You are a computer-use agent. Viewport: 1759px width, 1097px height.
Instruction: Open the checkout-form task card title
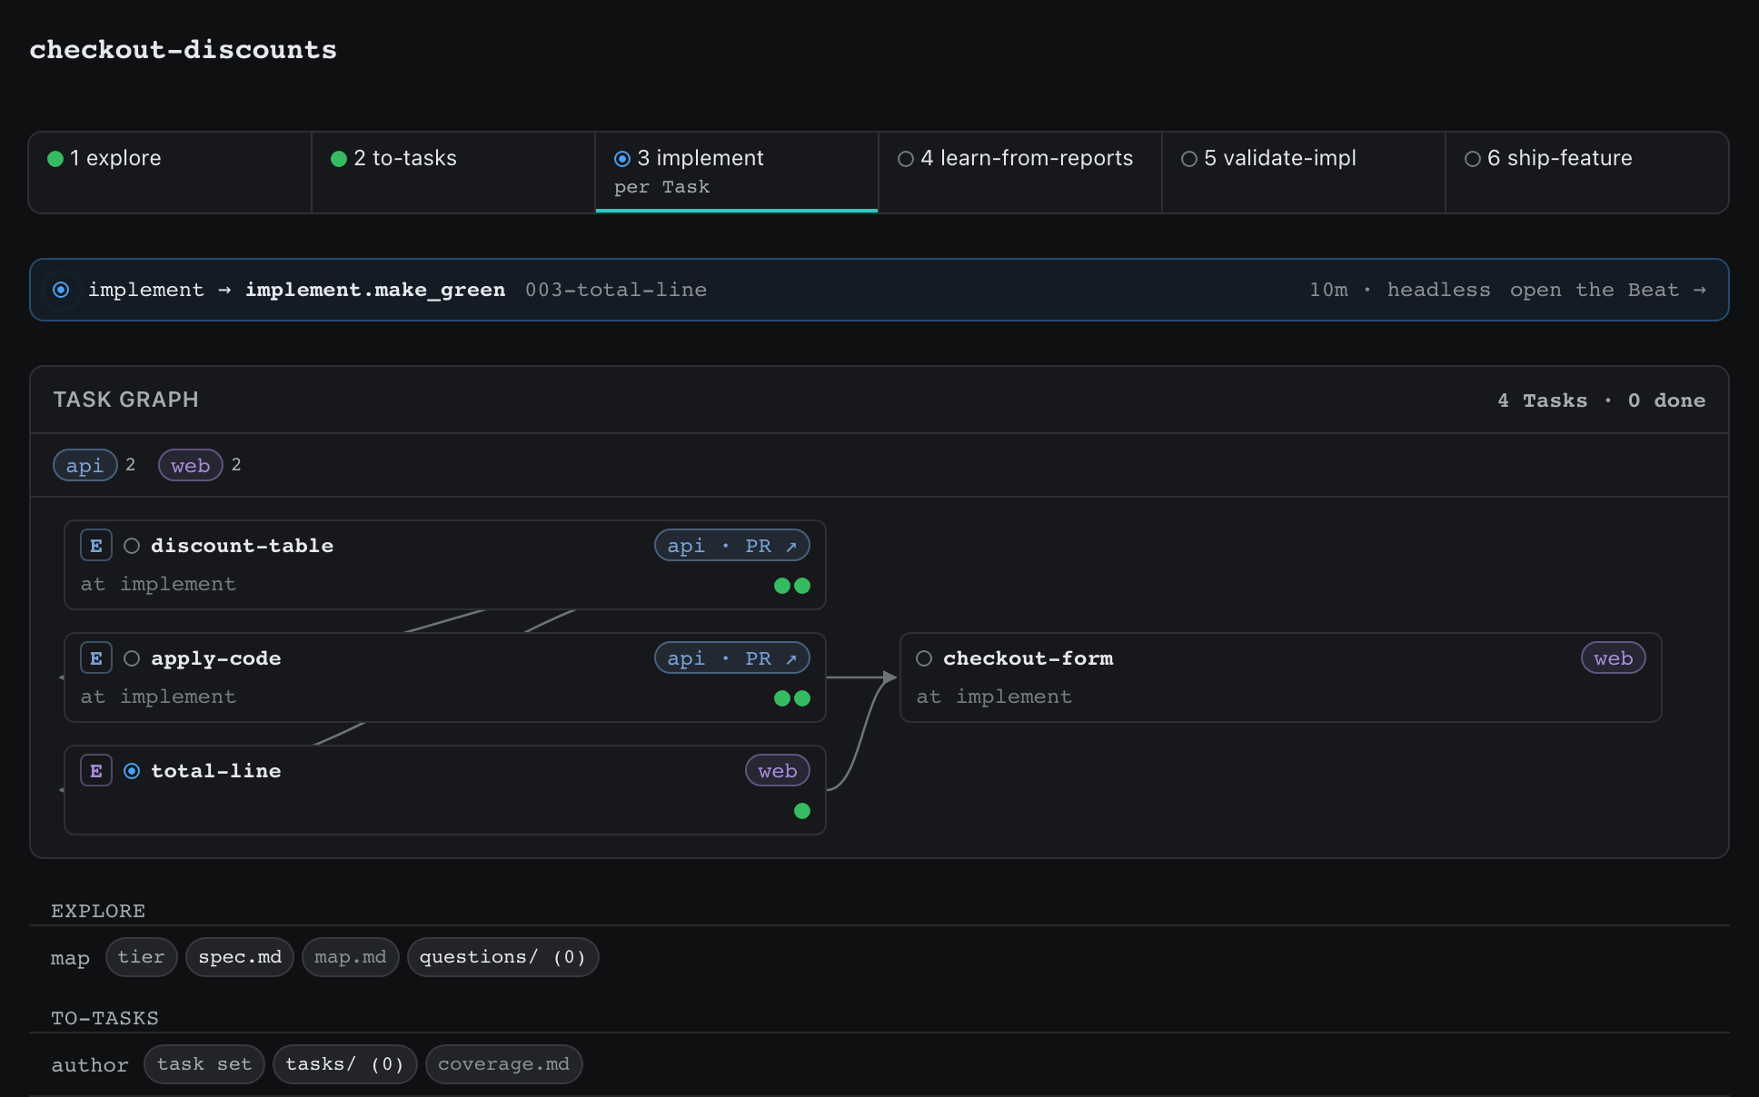click(1029, 658)
